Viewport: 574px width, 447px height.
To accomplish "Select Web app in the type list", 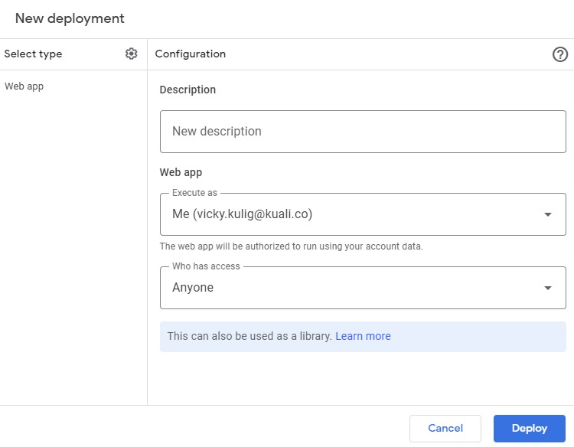I will coord(24,86).
